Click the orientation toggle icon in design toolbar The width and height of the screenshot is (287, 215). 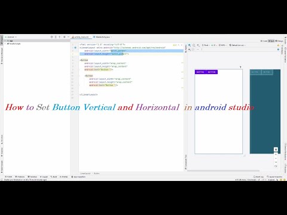tap(194, 45)
